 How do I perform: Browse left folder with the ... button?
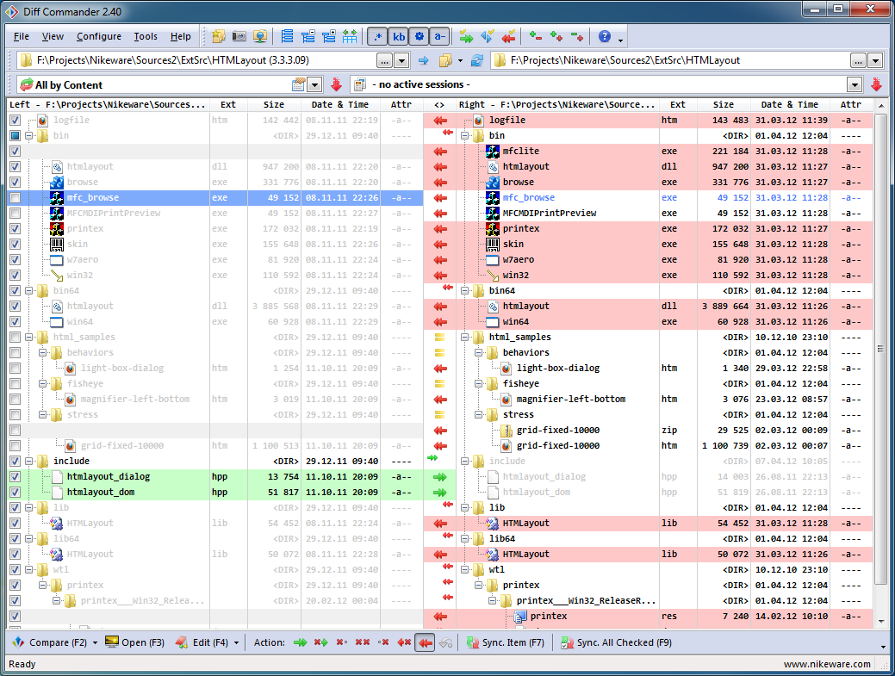tap(385, 60)
